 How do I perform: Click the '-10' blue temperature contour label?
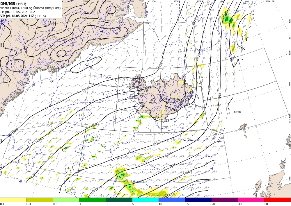200,50
